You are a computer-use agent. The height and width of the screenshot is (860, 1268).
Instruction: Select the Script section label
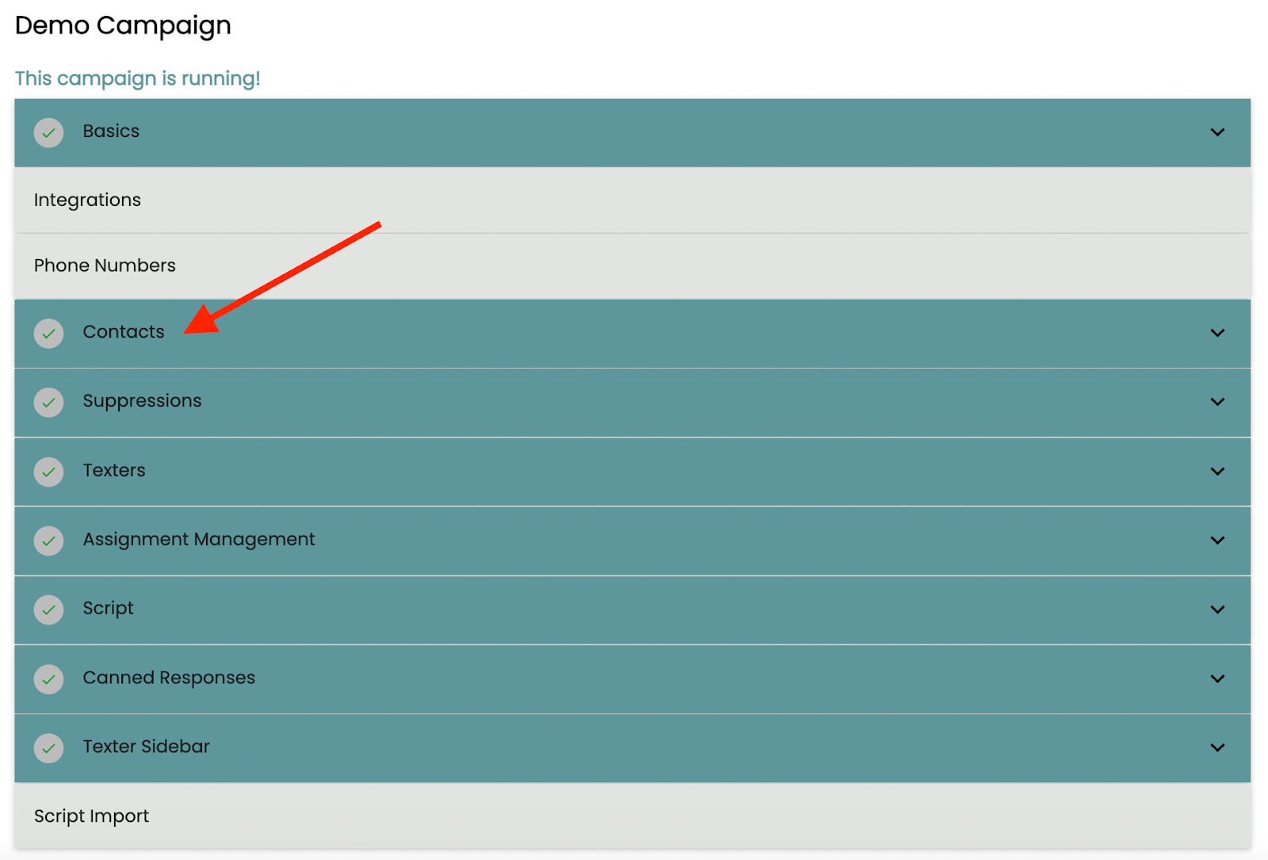pyautogui.click(x=108, y=609)
